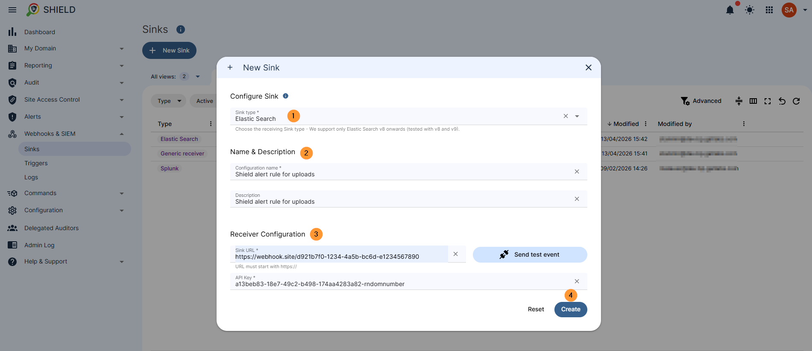Open Type column options menu
Viewport: 812px width, 351px height.
(211, 124)
